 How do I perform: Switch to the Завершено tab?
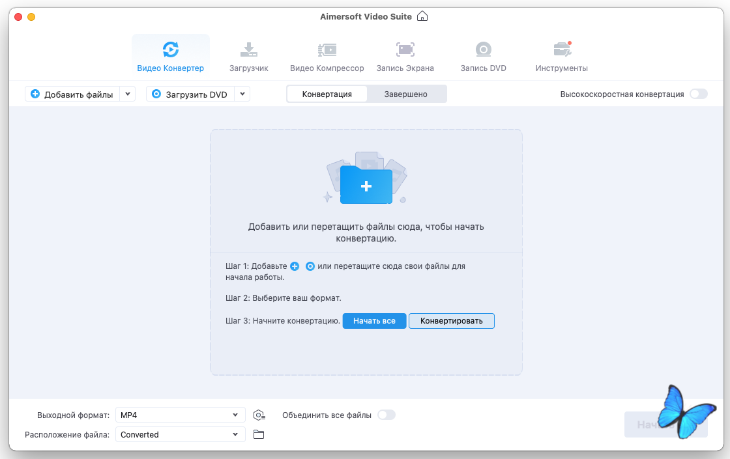[405, 94]
